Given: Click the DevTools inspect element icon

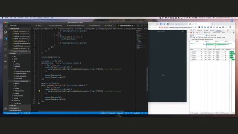Looking at the screenshot, I should coord(191,30).
